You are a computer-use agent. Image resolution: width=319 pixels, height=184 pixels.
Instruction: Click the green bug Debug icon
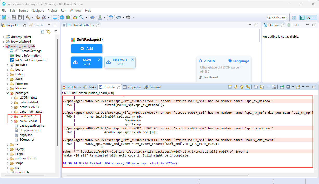(68, 17)
